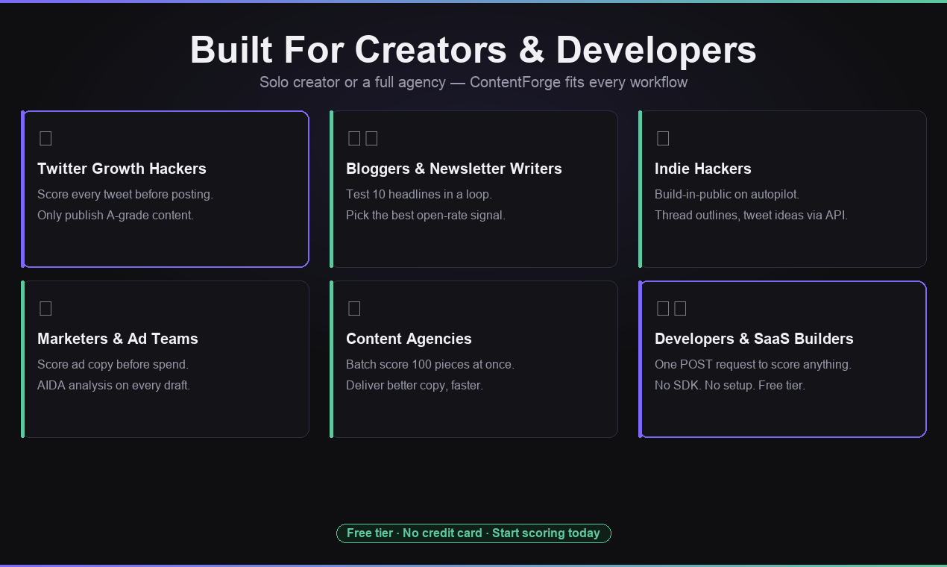Click the Indie Hackers card icon

point(662,138)
